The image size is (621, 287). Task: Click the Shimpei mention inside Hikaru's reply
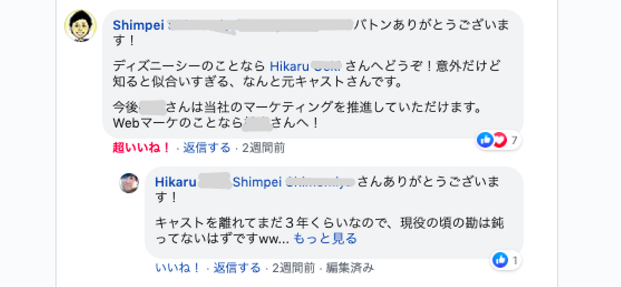tap(258, 182)
